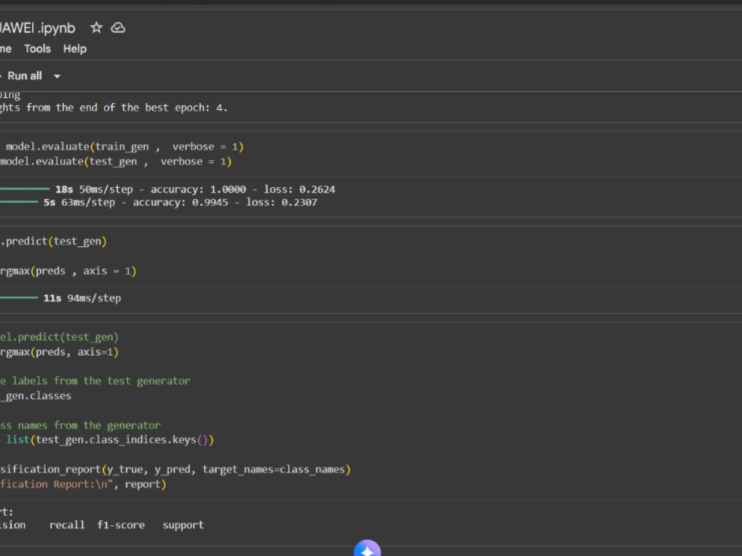Open the Tools menu
The width and height of the screenshot is (742, 556).
[x=37, y=49]
